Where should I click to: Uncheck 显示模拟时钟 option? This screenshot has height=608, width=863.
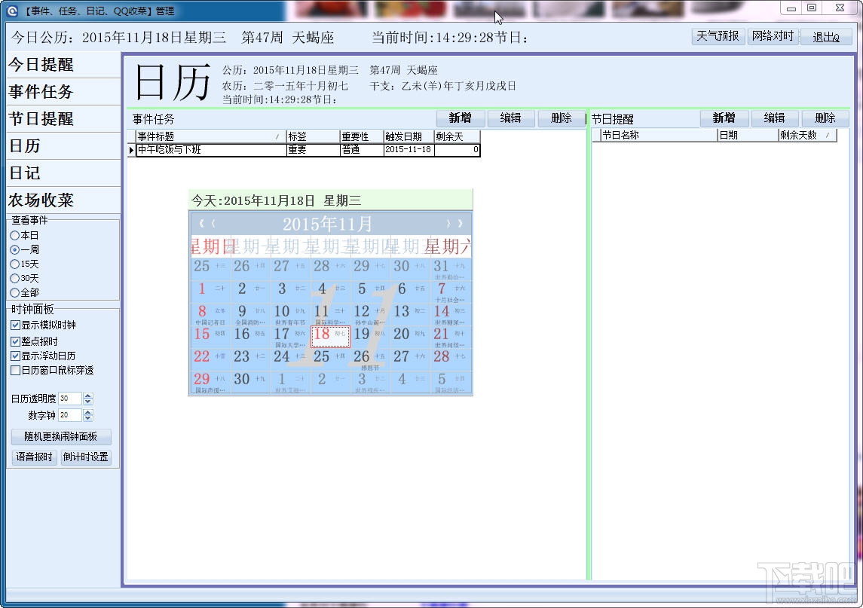[15, 325]
